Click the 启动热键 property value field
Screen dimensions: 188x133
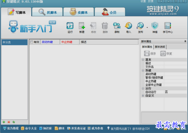point(175,74)
